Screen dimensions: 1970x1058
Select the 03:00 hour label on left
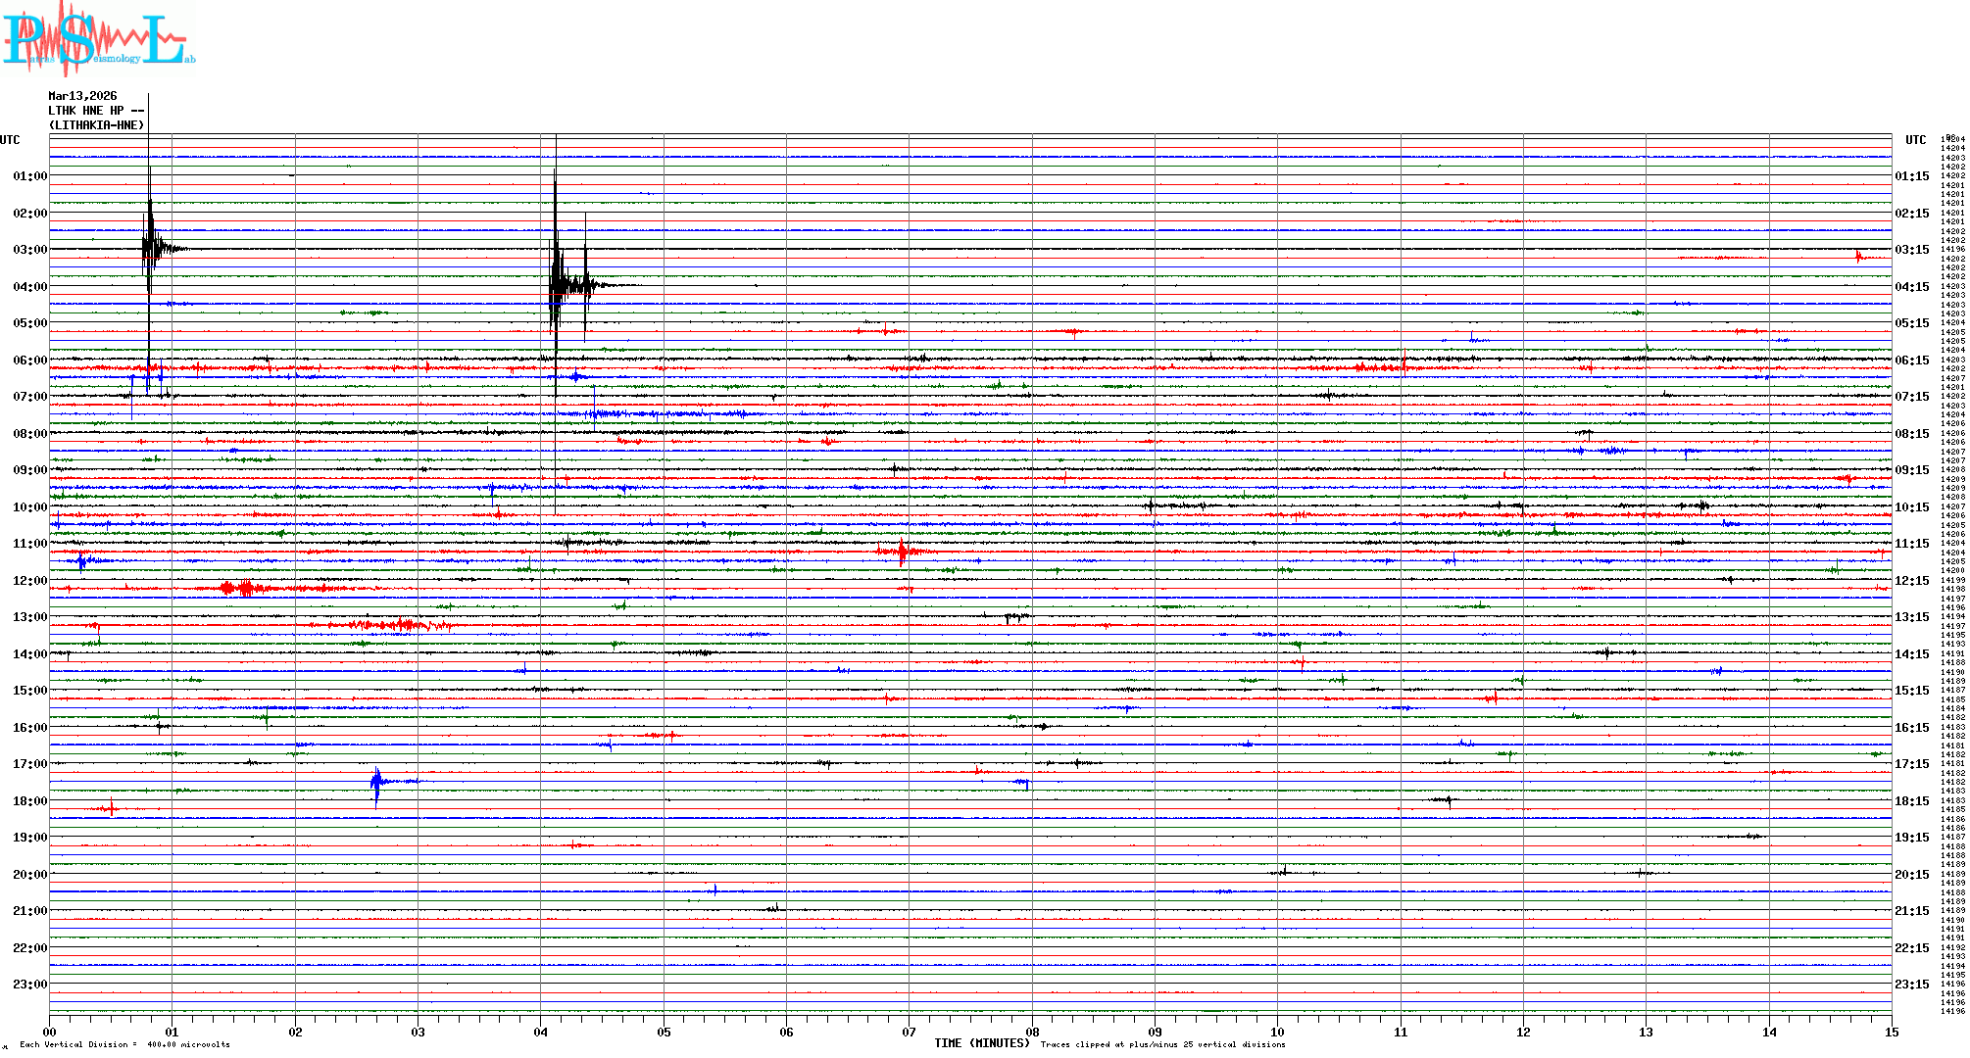coord(29,250)
